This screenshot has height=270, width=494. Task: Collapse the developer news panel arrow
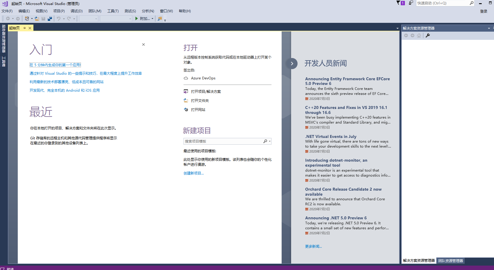pyautogui.click(x=292, y=64)
